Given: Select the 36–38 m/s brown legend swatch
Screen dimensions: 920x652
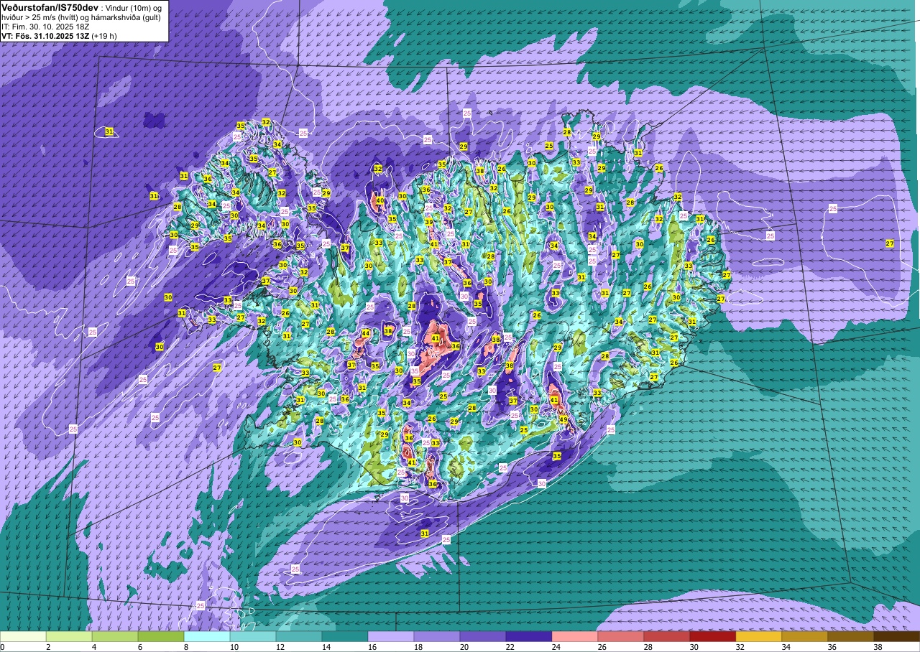Looking at the screenshot, I should [851, 636].
